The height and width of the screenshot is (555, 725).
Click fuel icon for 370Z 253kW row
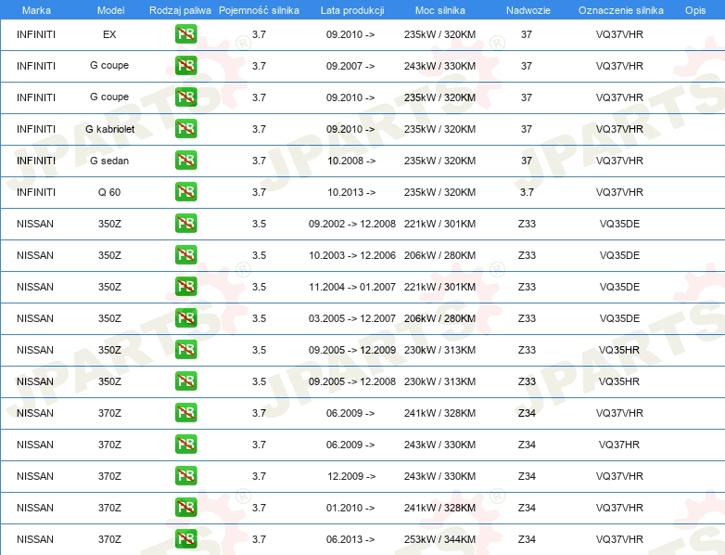[x=185, y=539]
